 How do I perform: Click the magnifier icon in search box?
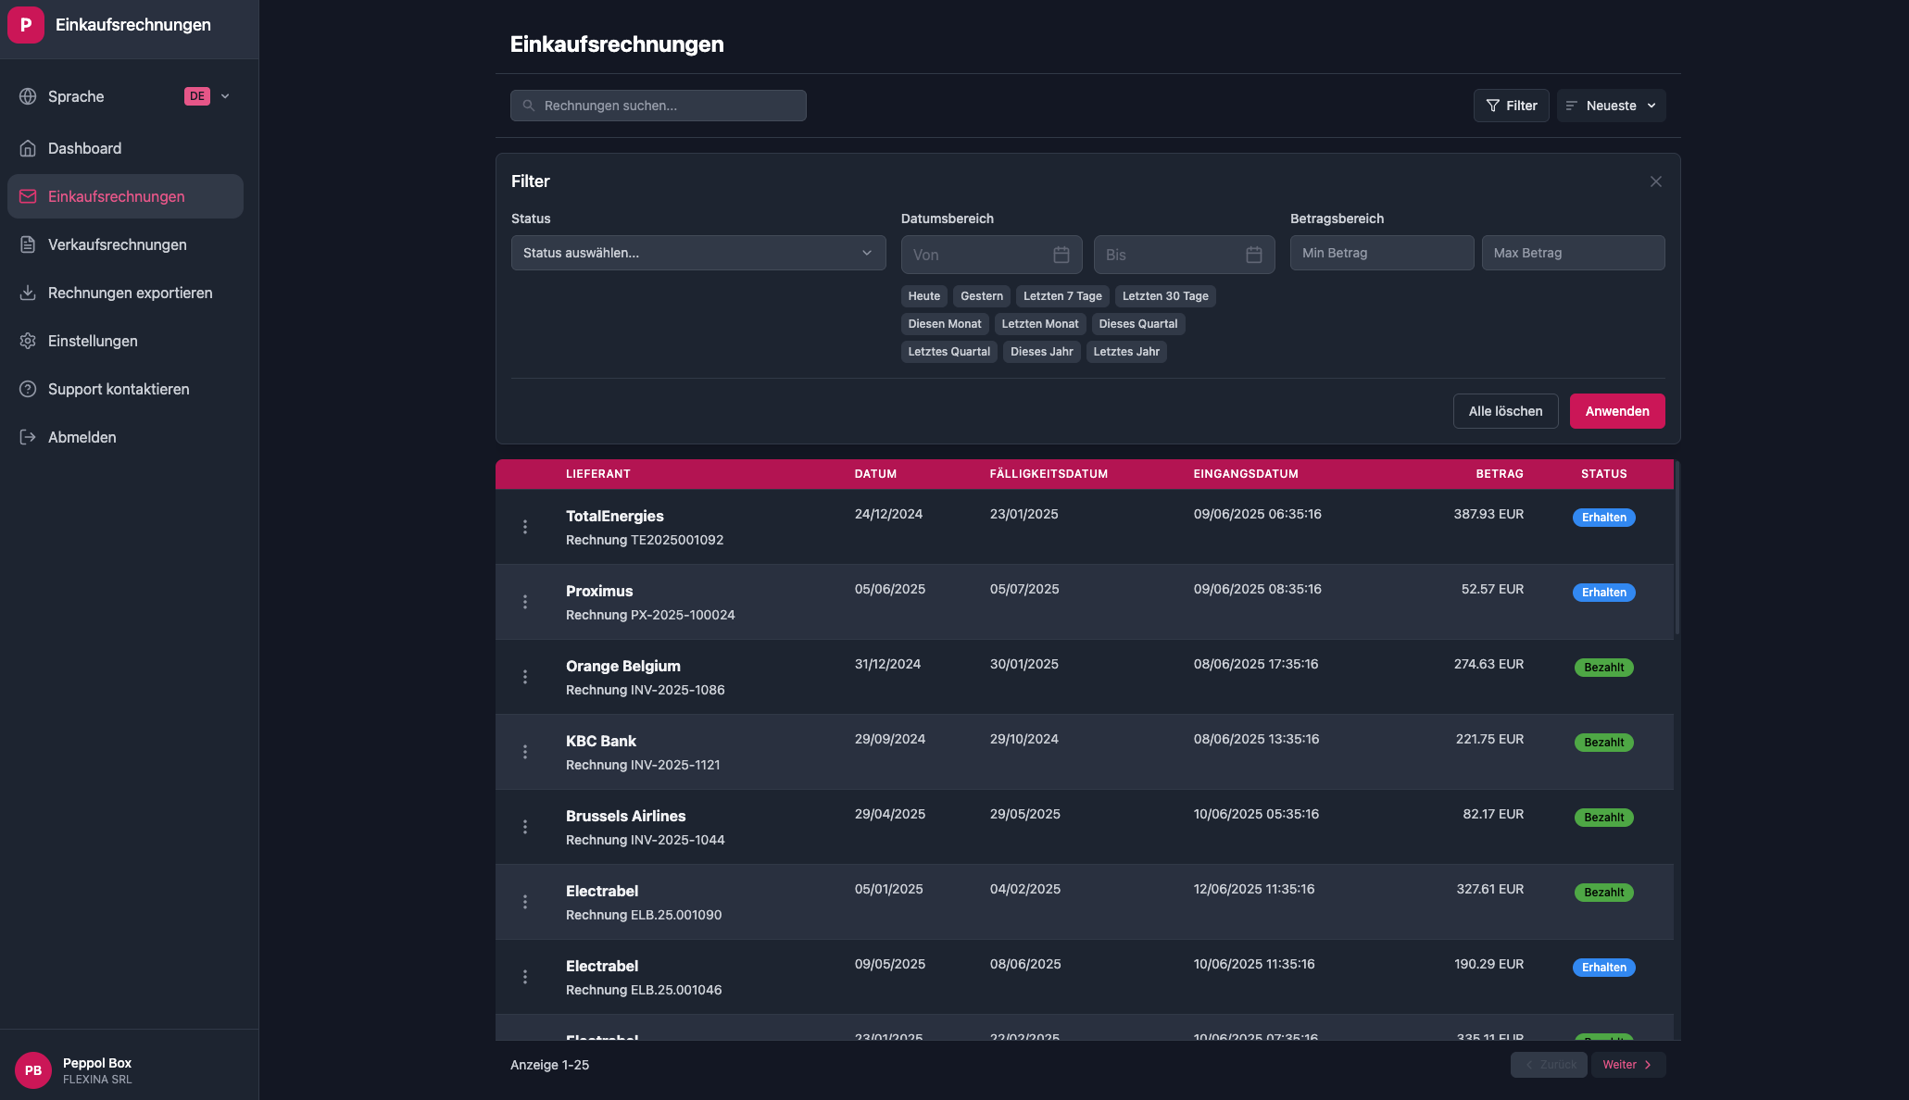pos(529,106)
